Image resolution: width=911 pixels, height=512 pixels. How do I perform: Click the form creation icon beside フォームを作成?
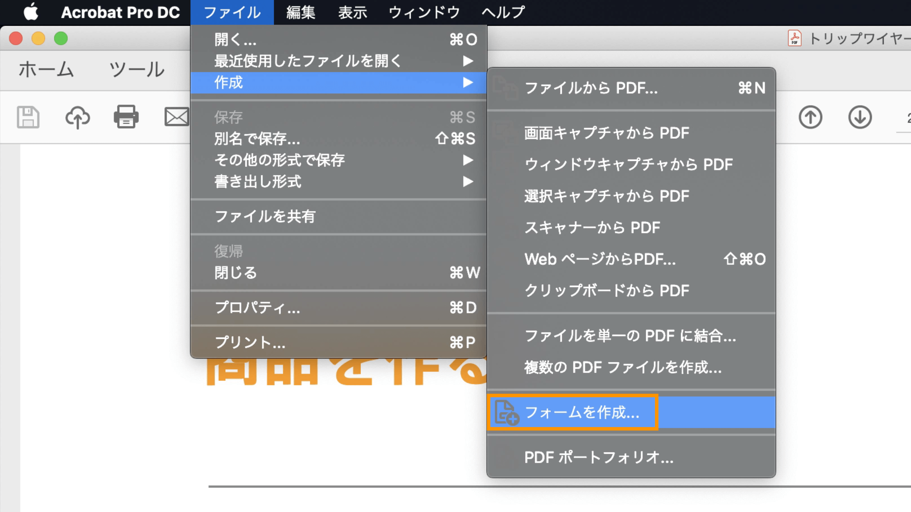tap(506, 412)
